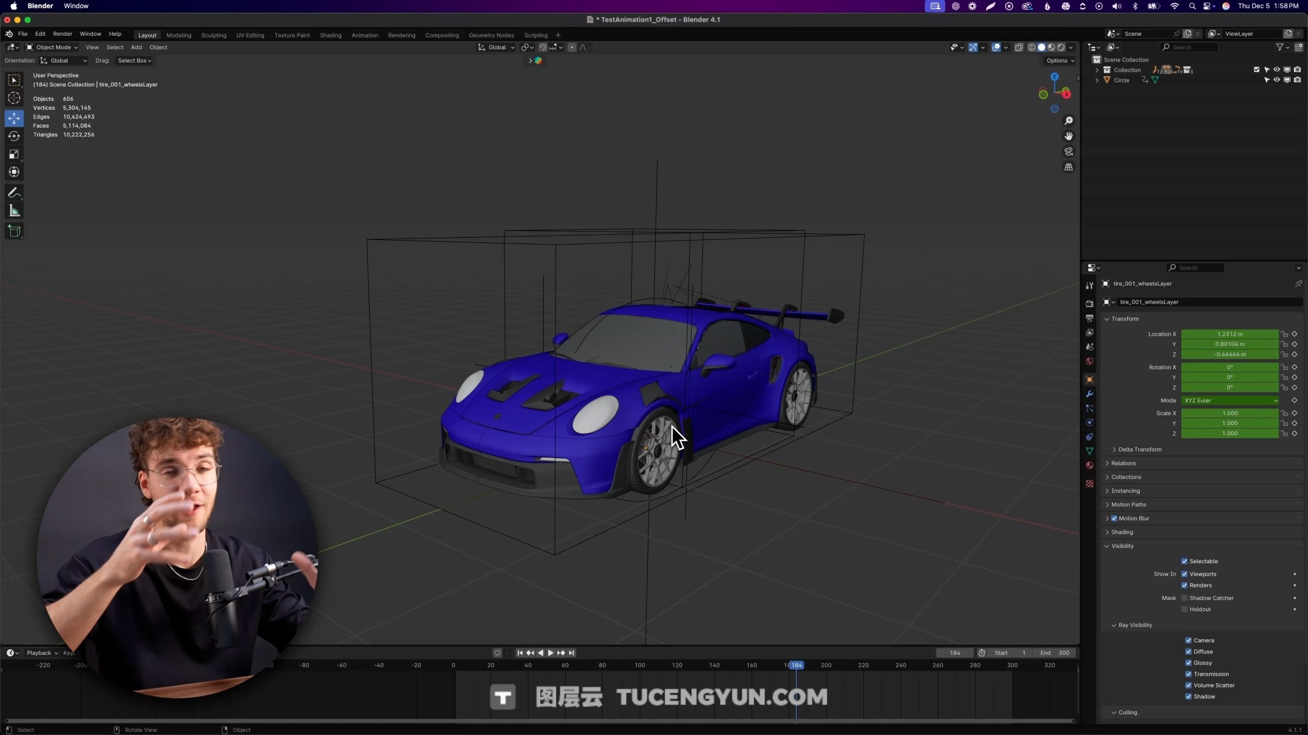Image resolution: width=1308 pixels, height=735 pixels.
Task: Open the Object Mode dropdown
Action: tap(52, 47)
